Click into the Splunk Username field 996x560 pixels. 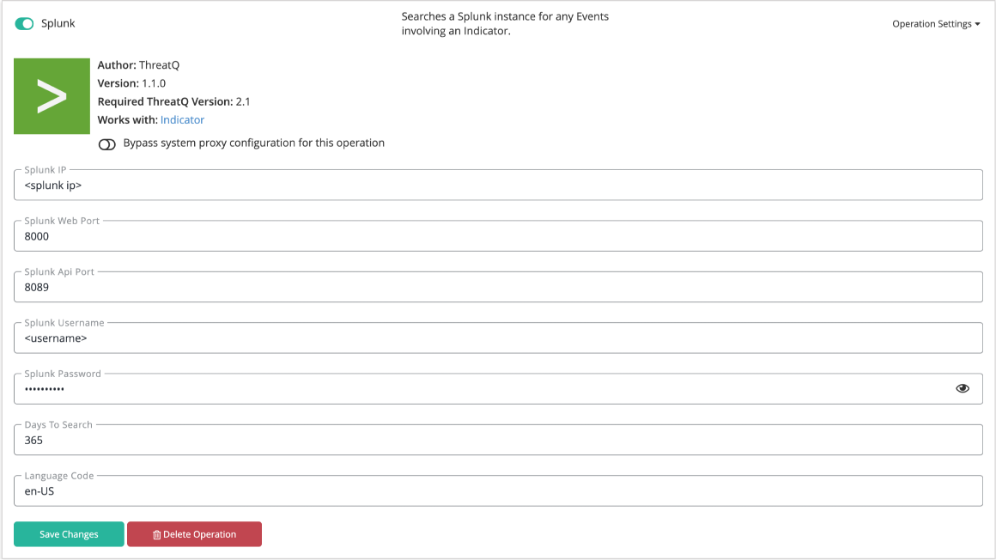[x=498, y=338]
